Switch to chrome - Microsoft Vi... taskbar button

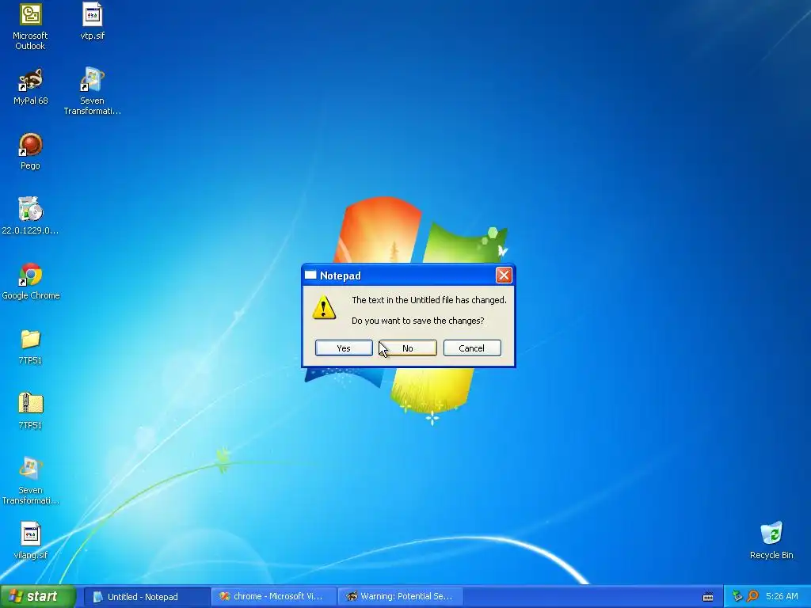click(273, 597)
